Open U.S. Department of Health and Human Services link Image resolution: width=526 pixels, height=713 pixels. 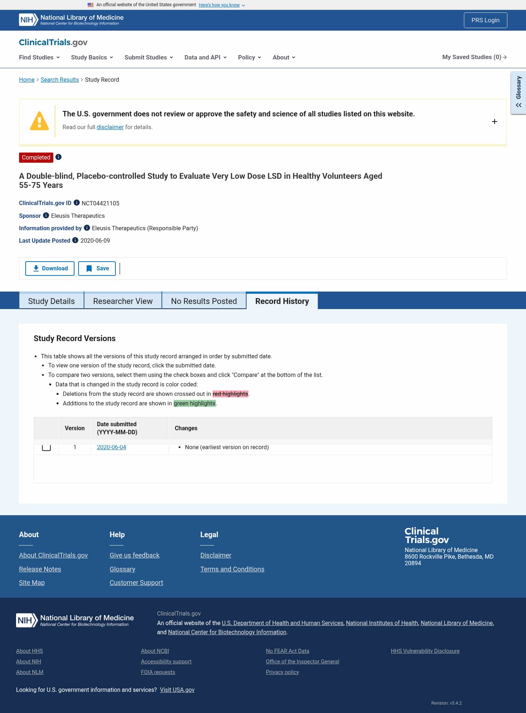point(283,623)
